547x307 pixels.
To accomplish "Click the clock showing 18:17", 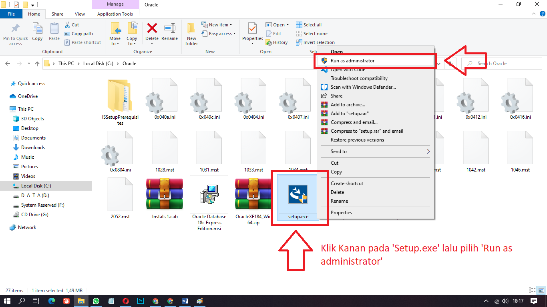I will [x=518, y=301].
